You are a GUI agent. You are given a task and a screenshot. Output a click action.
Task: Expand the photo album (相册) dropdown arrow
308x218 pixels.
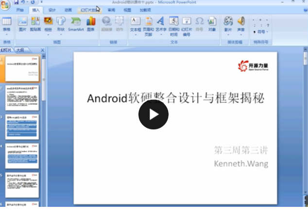[x=48, y=35]
